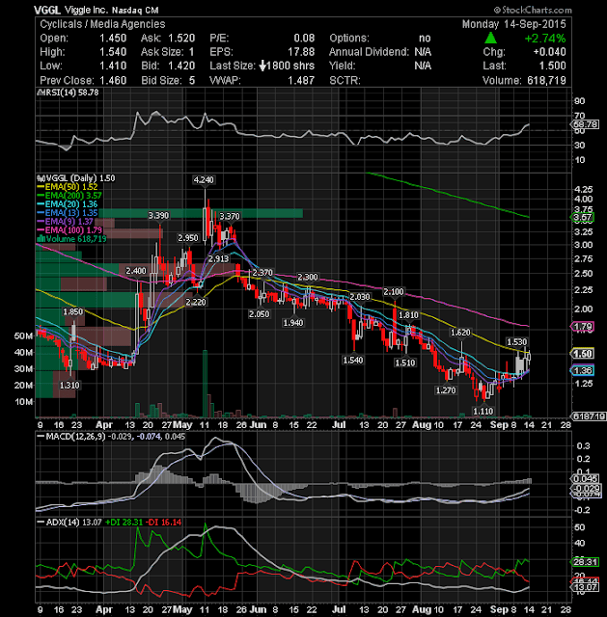The width and height of the screenshot is (607, 617).
Task: Click the SCTR label
Action: [345, 80]
